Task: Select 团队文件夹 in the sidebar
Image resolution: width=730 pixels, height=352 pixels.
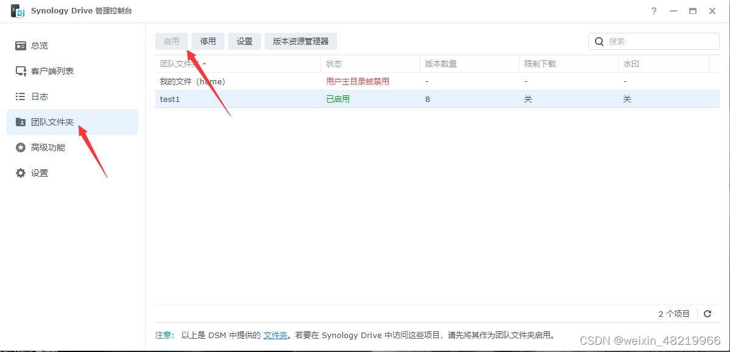Action: coord(72,122)
